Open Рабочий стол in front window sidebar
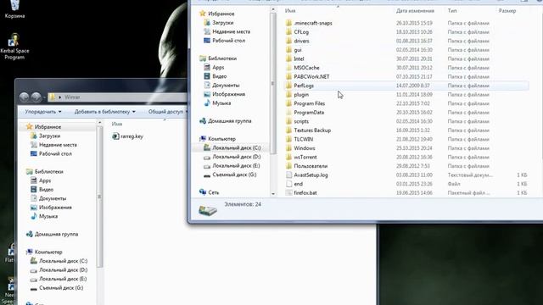Screen dimensions: 543x305 click(x=224, y=41)
